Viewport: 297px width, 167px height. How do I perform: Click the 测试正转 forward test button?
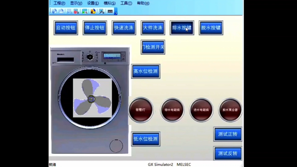tap(228, 134)
